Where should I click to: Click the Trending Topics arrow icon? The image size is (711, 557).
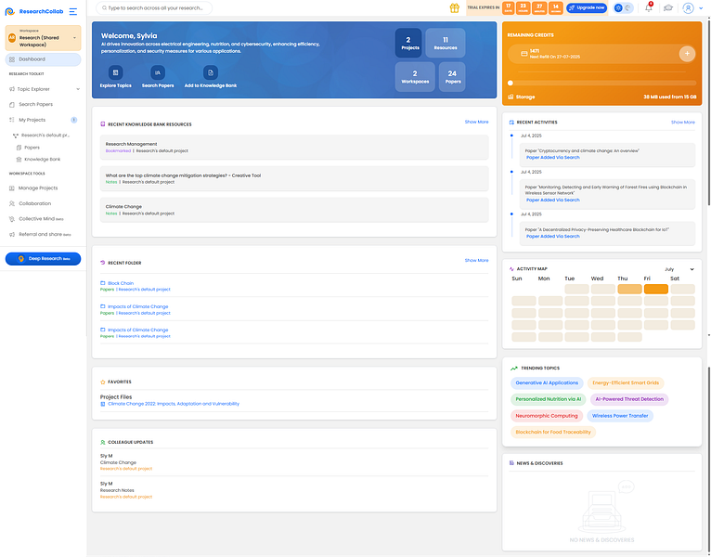513,369
